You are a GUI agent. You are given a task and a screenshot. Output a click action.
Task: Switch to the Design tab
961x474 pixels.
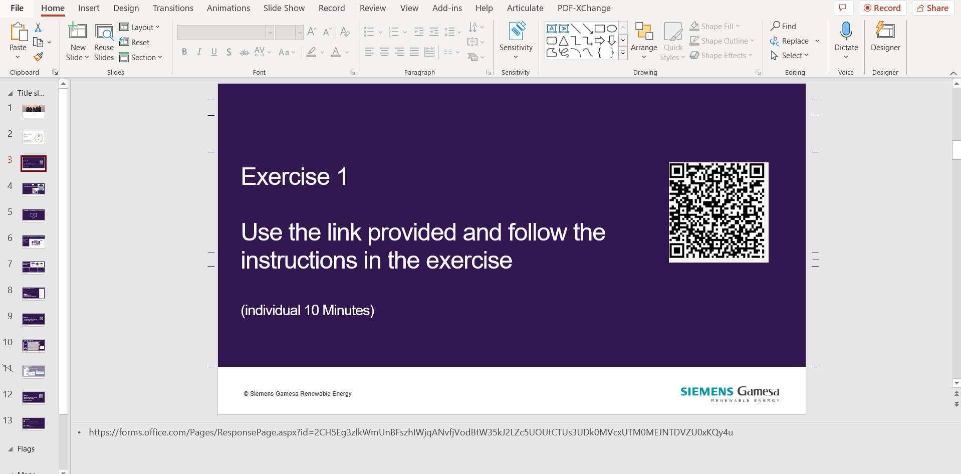(126, 8)
